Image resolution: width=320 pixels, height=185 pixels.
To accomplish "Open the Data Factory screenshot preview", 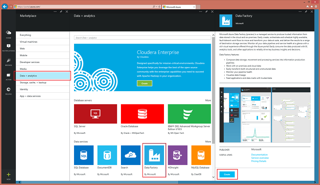I will pos(265,115).
